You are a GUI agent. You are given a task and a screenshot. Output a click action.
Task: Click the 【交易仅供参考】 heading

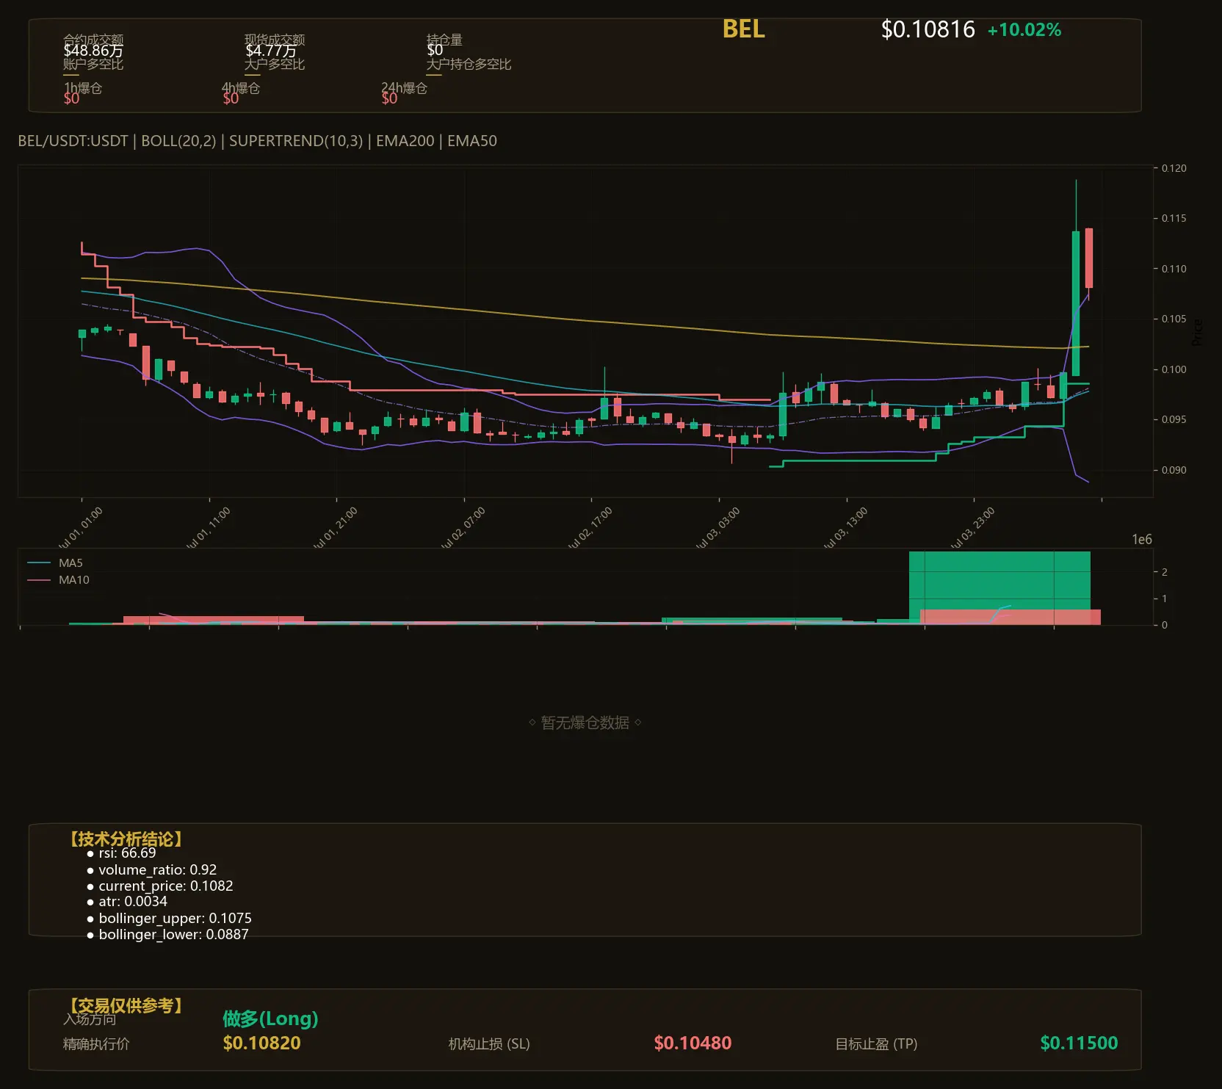pyautogui.click(x=126, y=1005)
